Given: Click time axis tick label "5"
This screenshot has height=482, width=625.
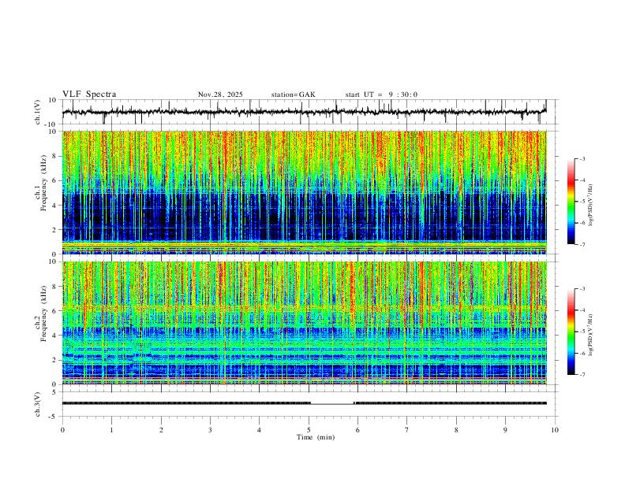Looking at the screenshot, I should click(x=309, y=430).
